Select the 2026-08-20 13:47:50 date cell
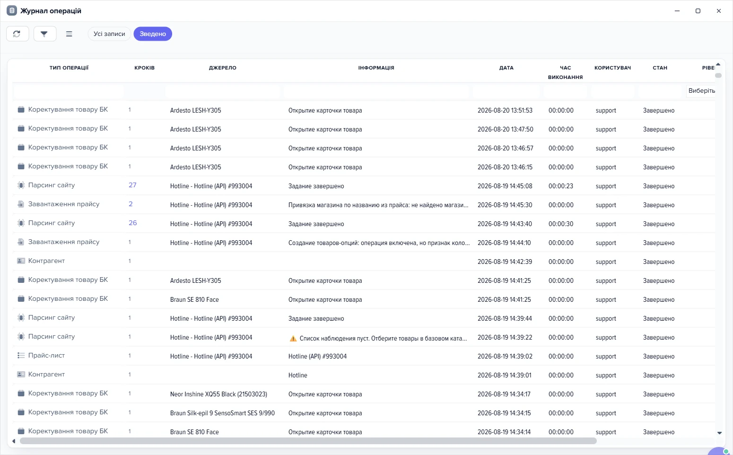The image size is (733, 455). (x=505, y=130)
